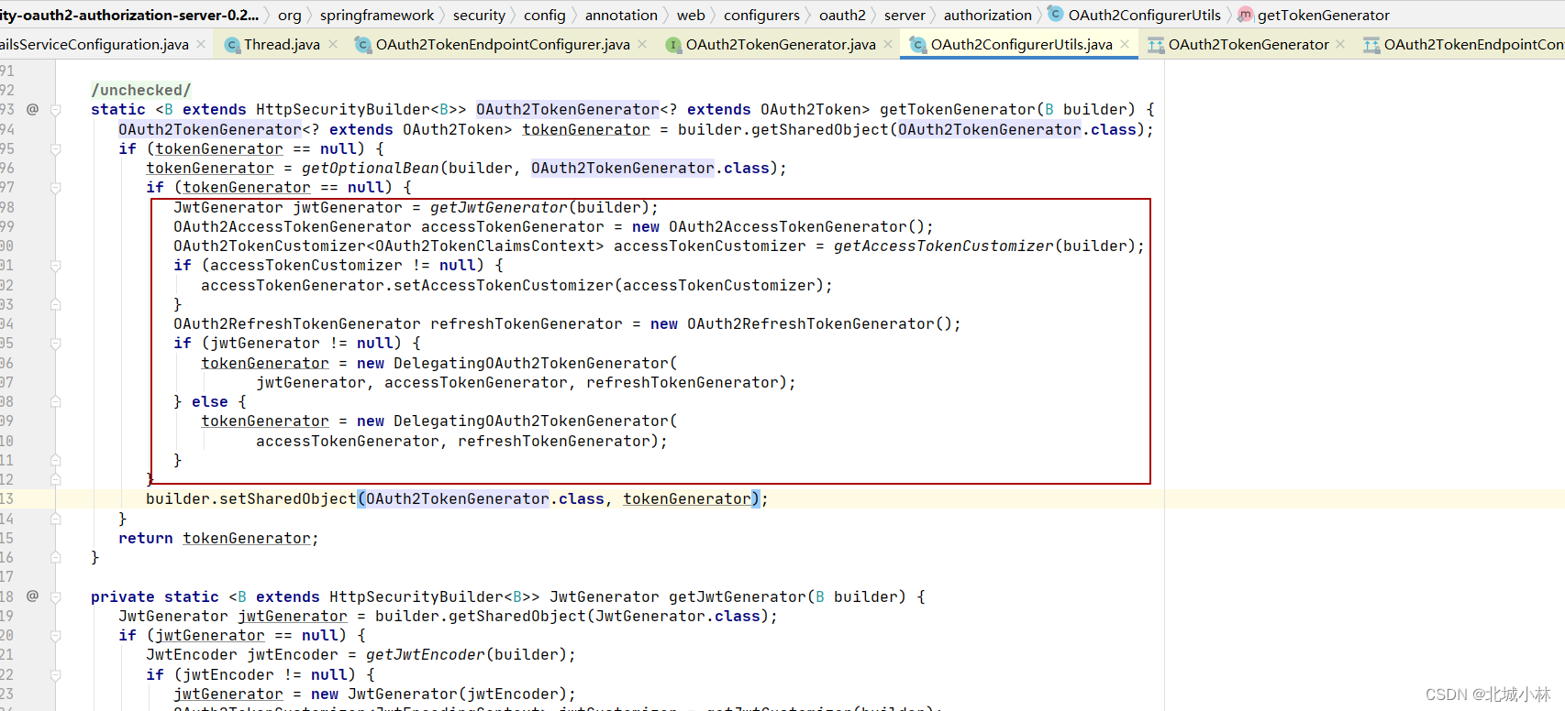Image resolution: width=1565 pixels, height=711 pixels.
Task: Close the OAuth2TokenGenerator diagram tab
Action: click(x=1341, y=44)
